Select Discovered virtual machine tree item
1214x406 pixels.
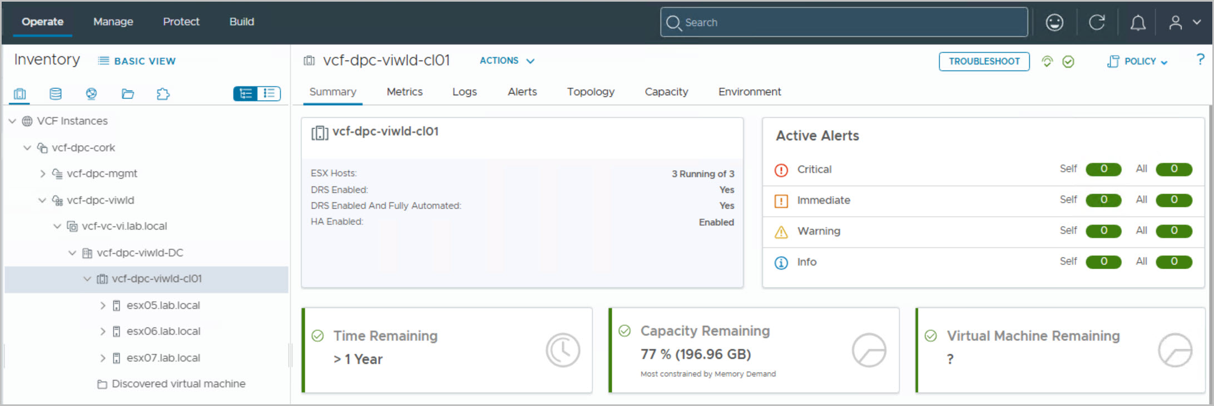click(x=179, y=384)
